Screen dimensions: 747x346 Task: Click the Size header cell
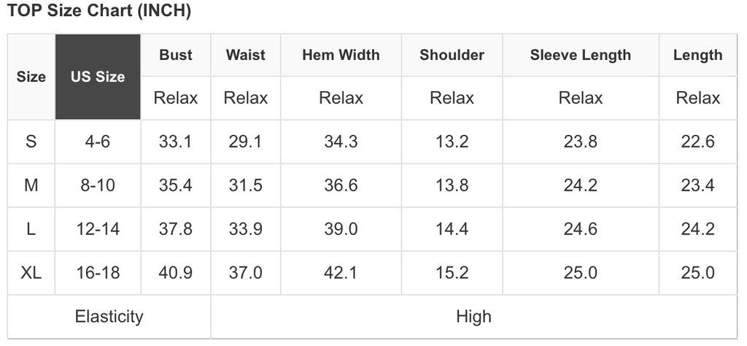coord(31,77)
